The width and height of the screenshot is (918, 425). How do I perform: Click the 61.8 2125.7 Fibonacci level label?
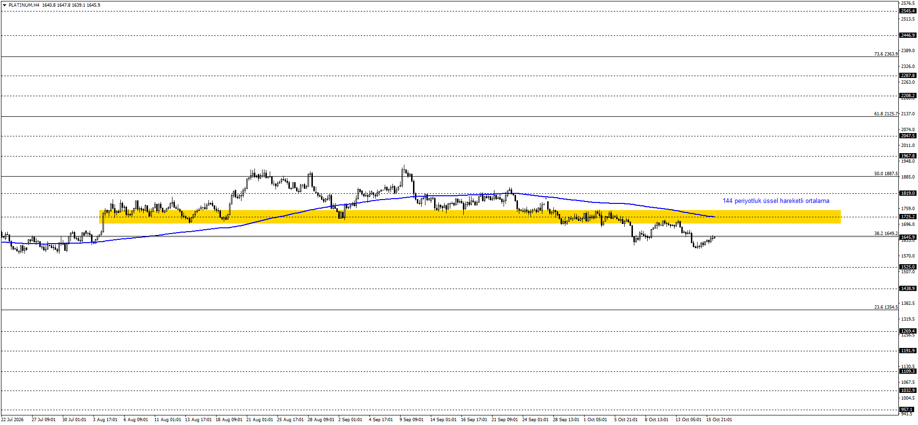[x=886, y=114]
